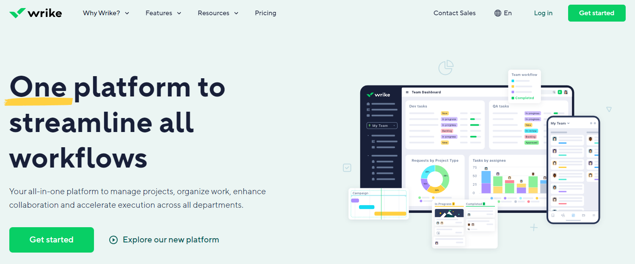Click the globe language icon

click(x=497, y=13)
